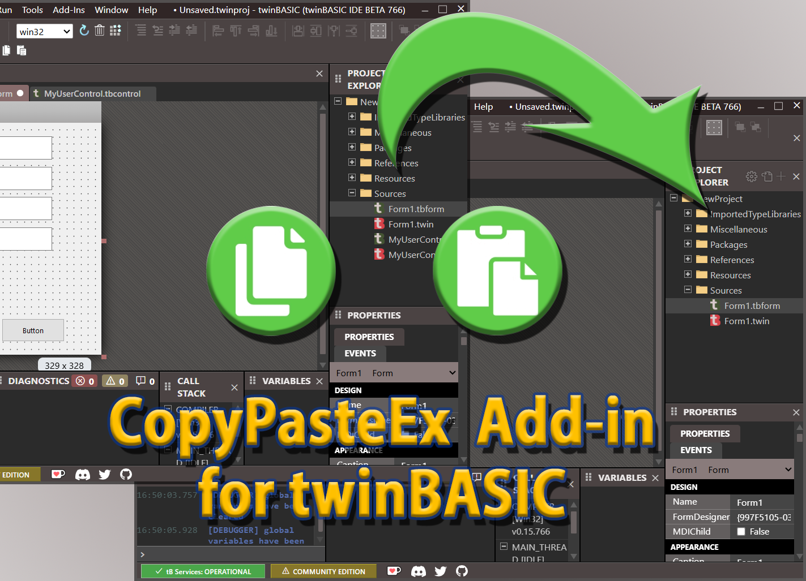
Task: Select PROPERTIES tab in front Properties panel
Action: pos(705,434)
